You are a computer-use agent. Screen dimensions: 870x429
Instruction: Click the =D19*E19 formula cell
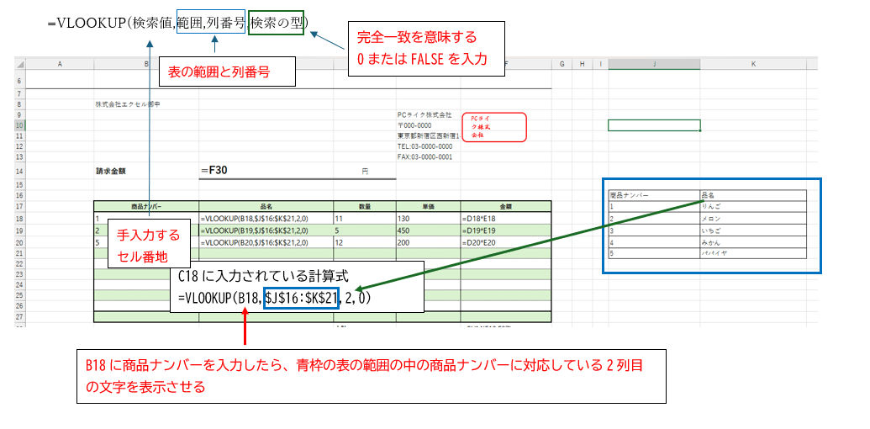tap(505, 230)
